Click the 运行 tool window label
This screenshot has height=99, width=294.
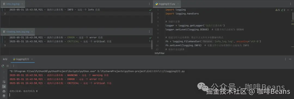[5, 59]
